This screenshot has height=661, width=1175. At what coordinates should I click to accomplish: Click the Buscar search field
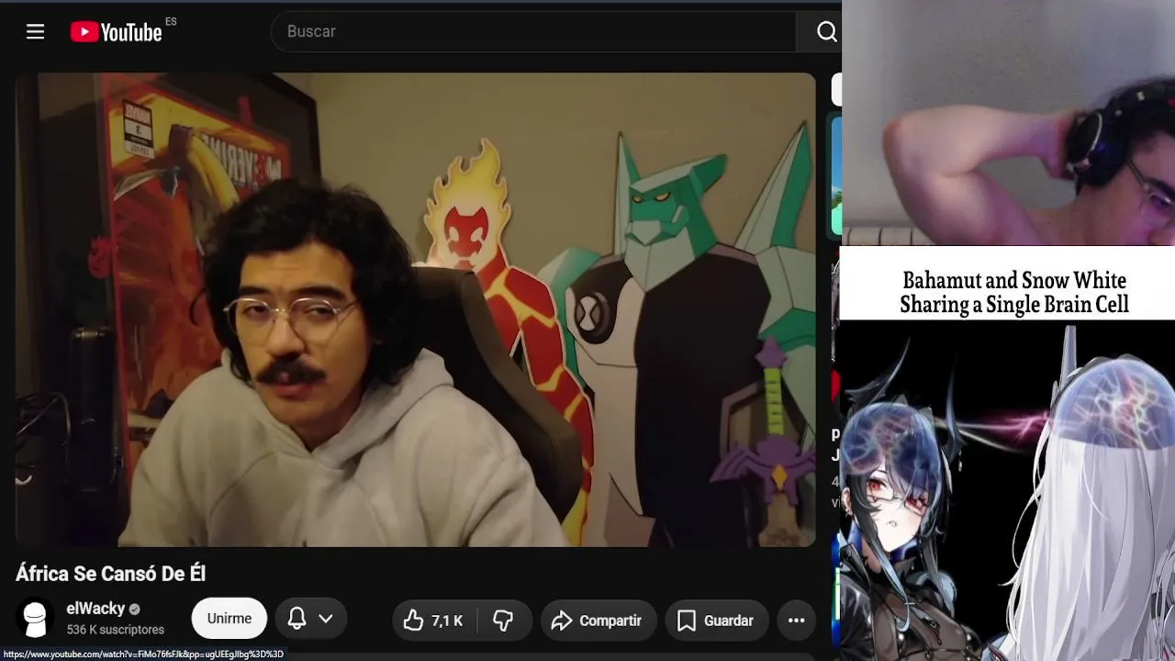pyautogui.click(x=533, y=32)
